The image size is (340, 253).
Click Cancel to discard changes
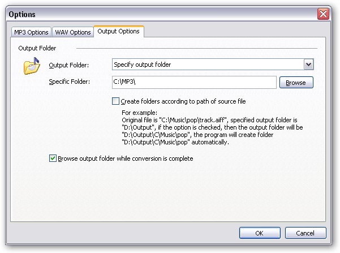[305, 233]
